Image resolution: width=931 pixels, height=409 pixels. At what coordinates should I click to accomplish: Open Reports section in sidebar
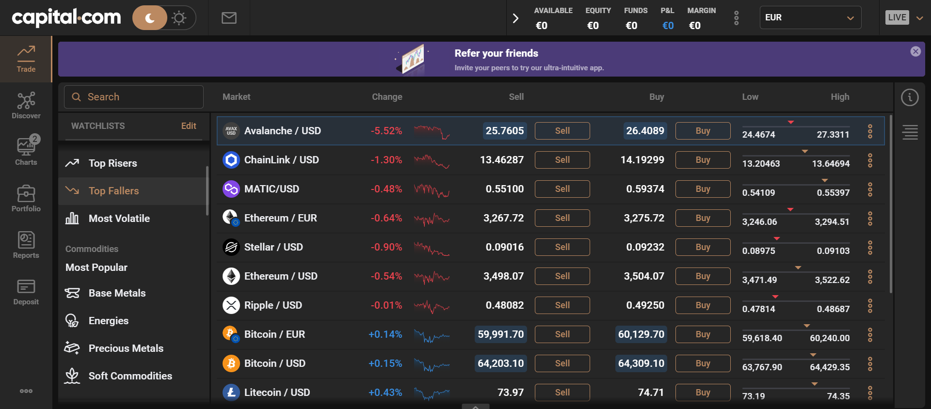point(26,245)
